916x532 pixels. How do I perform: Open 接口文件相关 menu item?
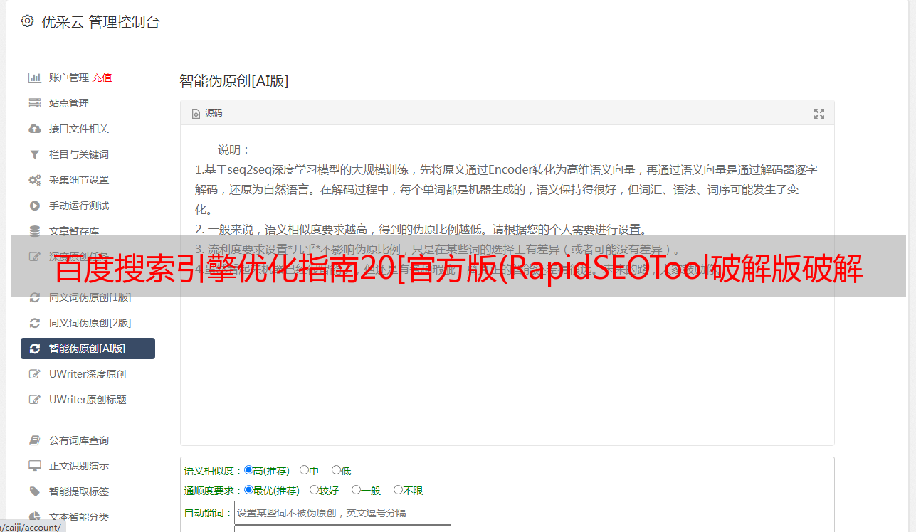(x=79, y=129)
